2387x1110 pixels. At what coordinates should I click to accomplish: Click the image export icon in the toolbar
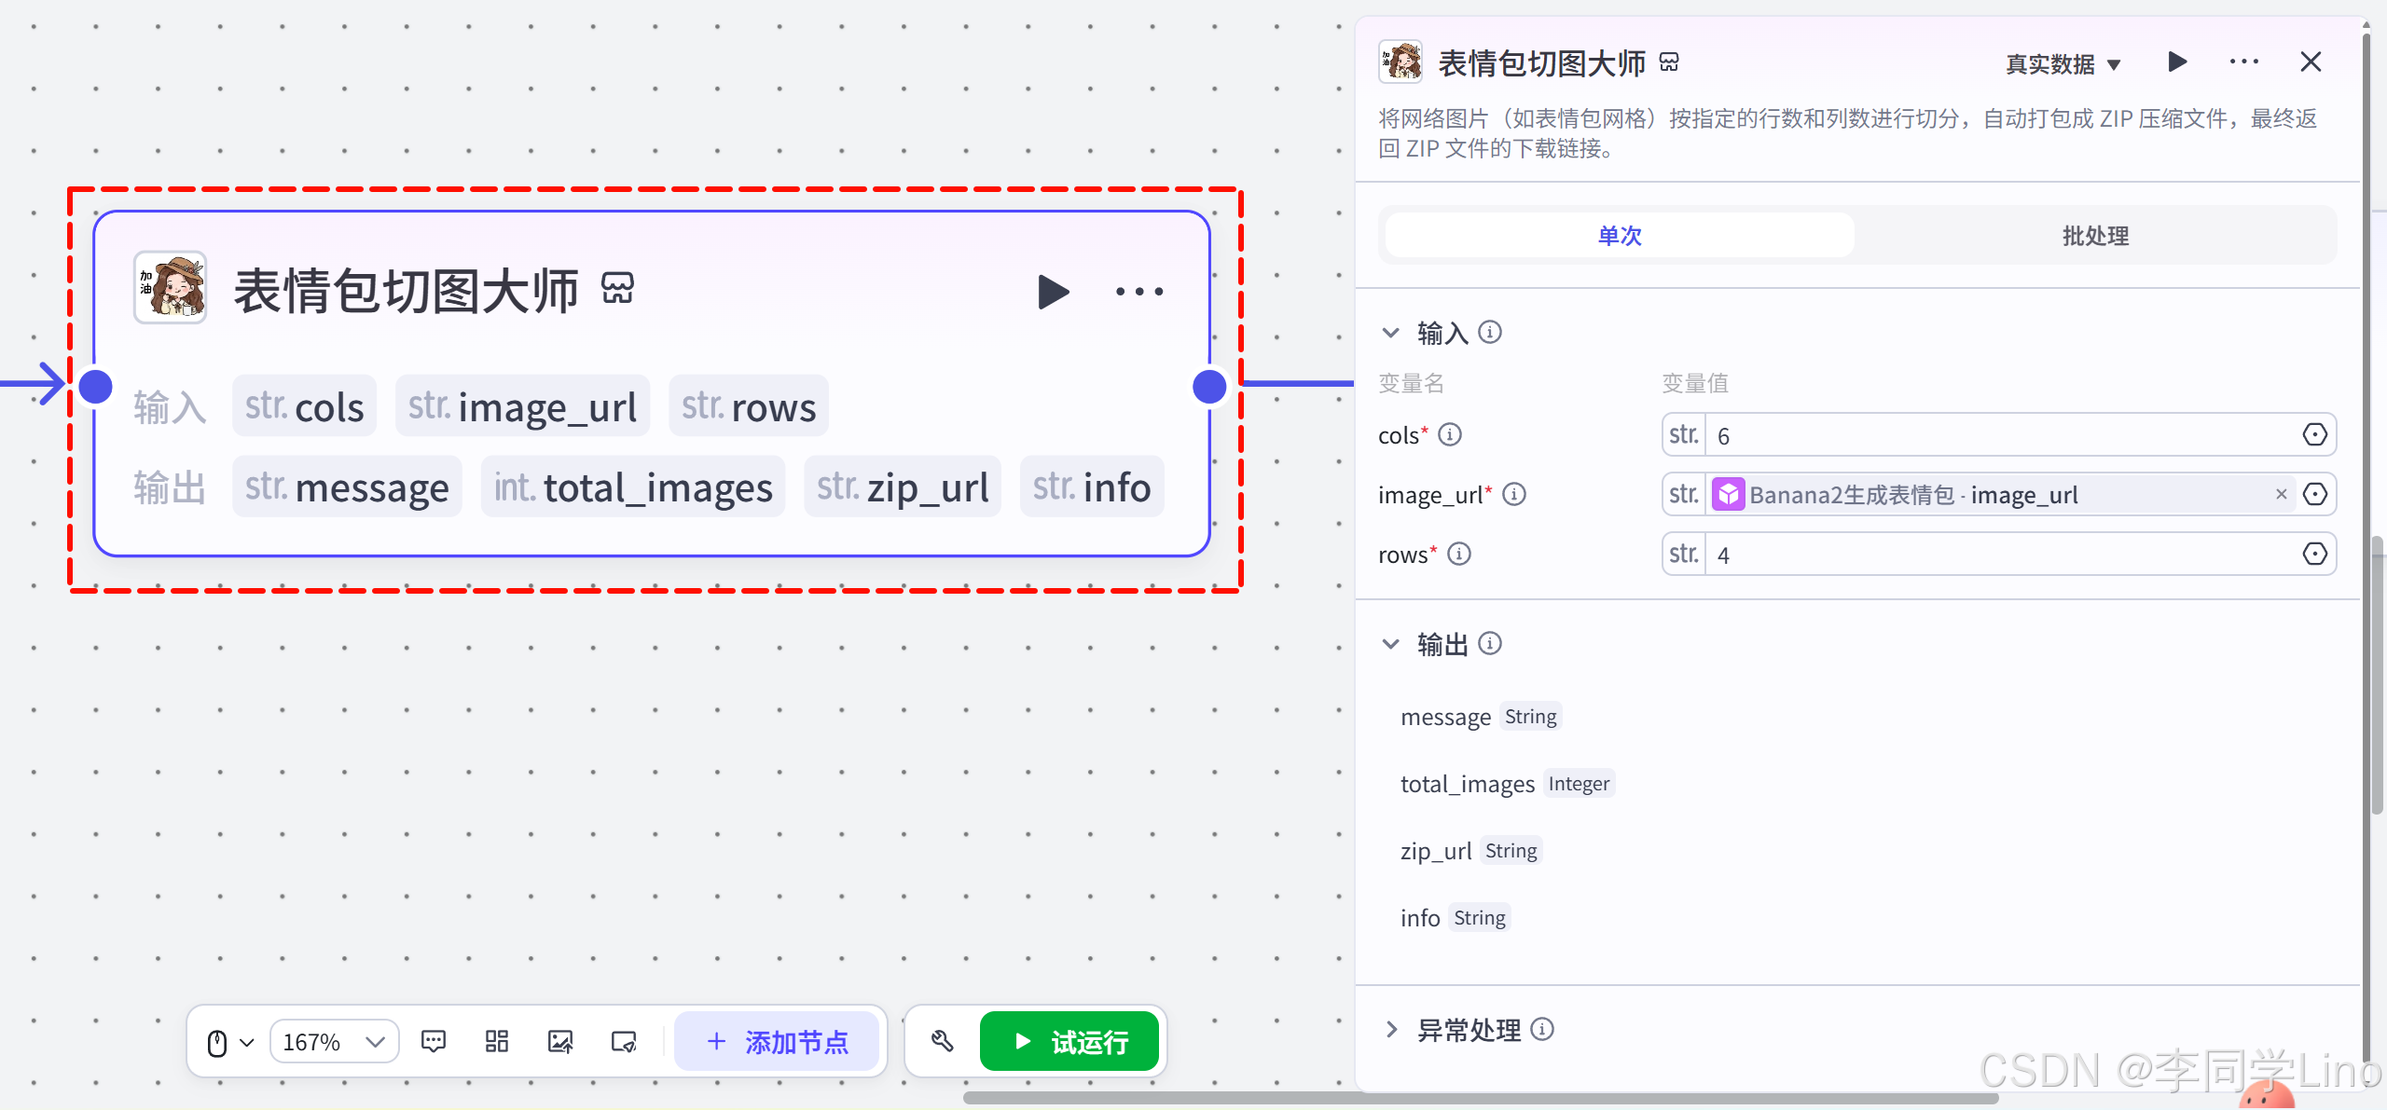[x=560, y=1041]
